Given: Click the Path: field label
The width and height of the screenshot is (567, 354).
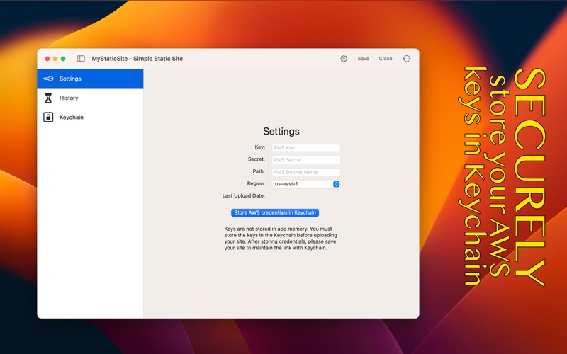Looking at the screenshot, I should pyautogui.click(x=259, y=171).
